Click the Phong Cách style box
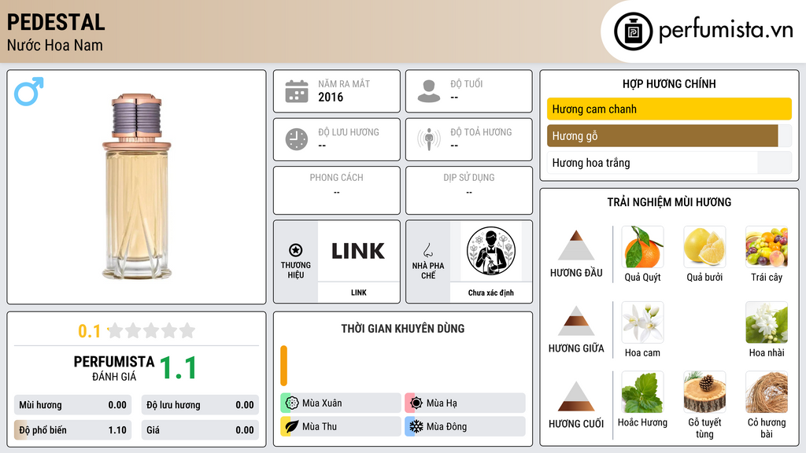The image size is (806, 453). pos(337,190)
